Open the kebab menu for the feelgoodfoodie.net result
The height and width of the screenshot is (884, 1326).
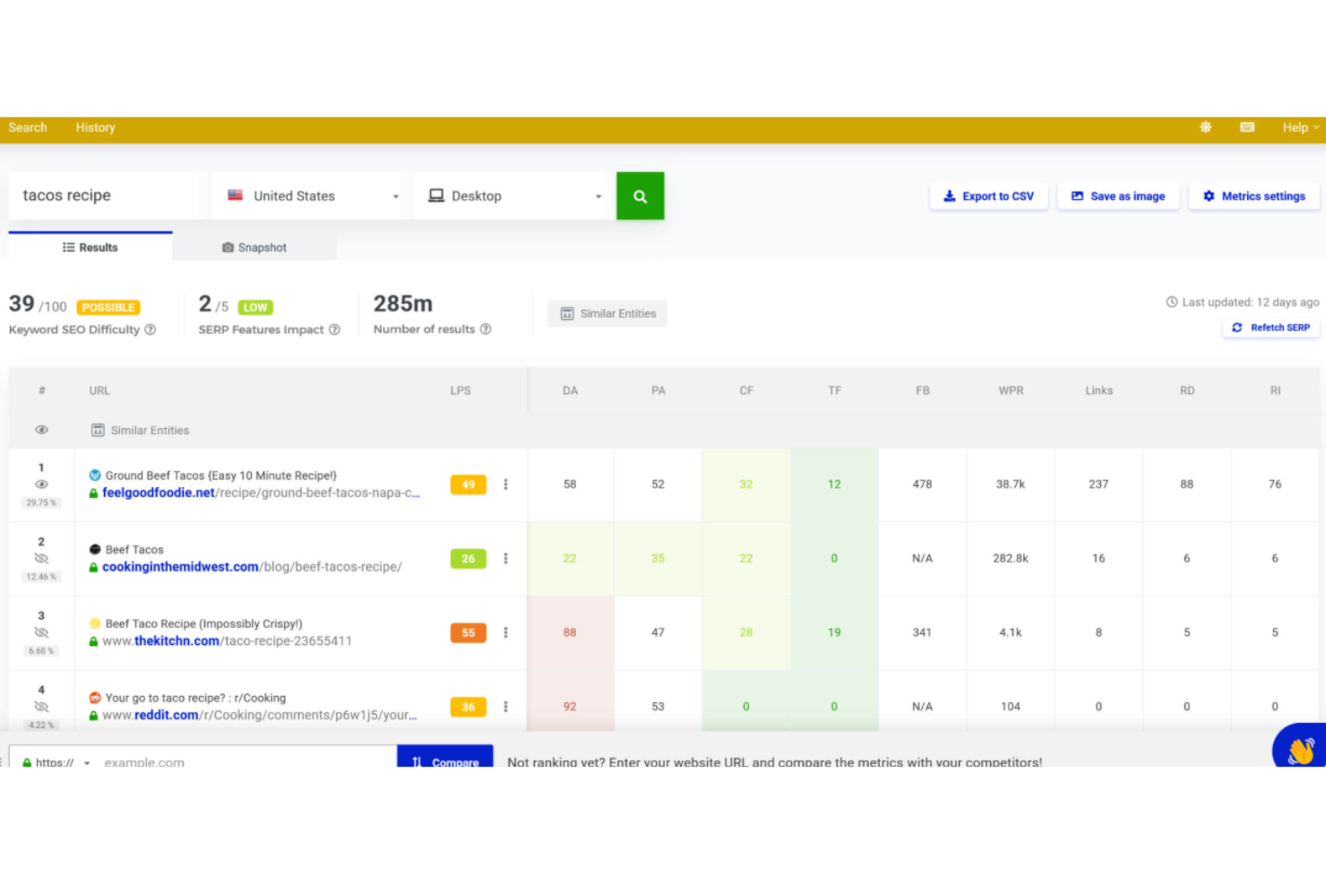pos(505,484)
